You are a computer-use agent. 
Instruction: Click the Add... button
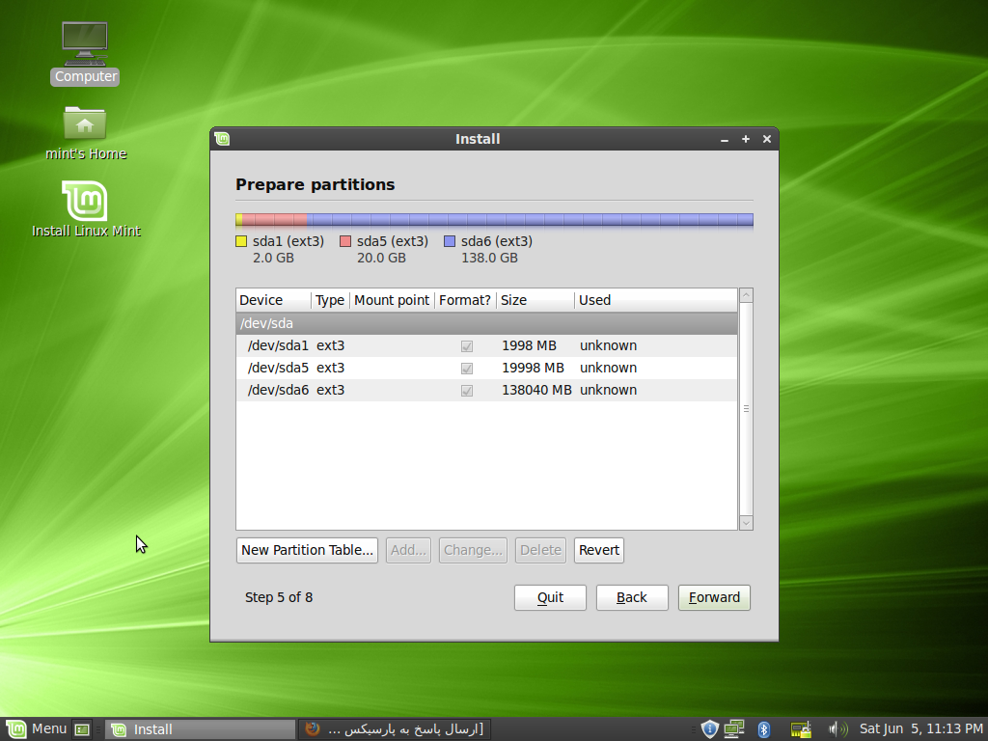pyautogui.click(x=408, y=550)
